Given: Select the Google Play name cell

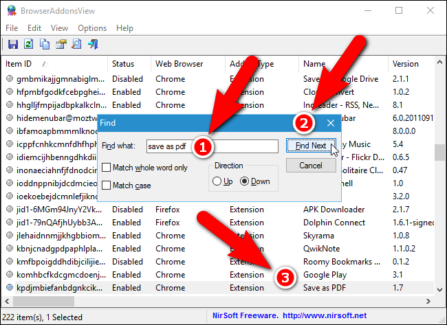Looking at the screenshot, I should (x=325, y=275).
